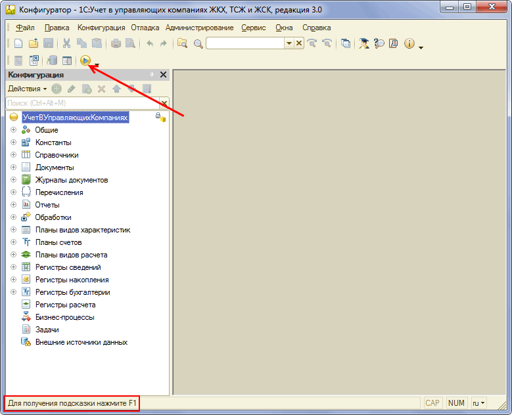Select Внешние источники данных item
Viewport: 512px width, 415px height.
point(81,342)
